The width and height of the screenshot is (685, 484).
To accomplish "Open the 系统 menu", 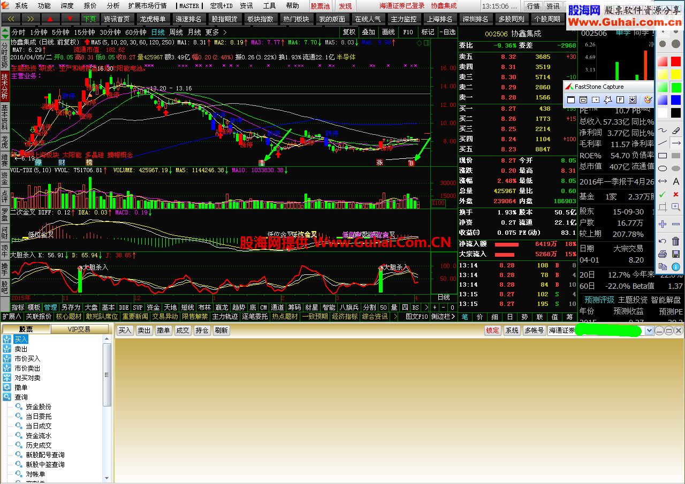I will [x=21, y=6].
